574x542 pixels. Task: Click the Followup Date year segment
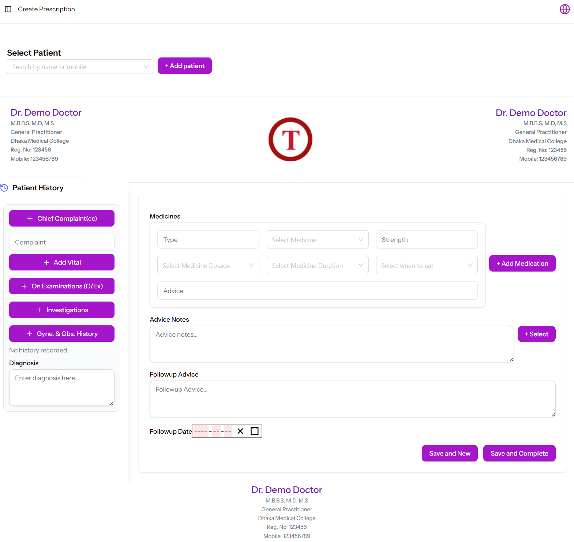pyautogui.click(x=201, y=431)
